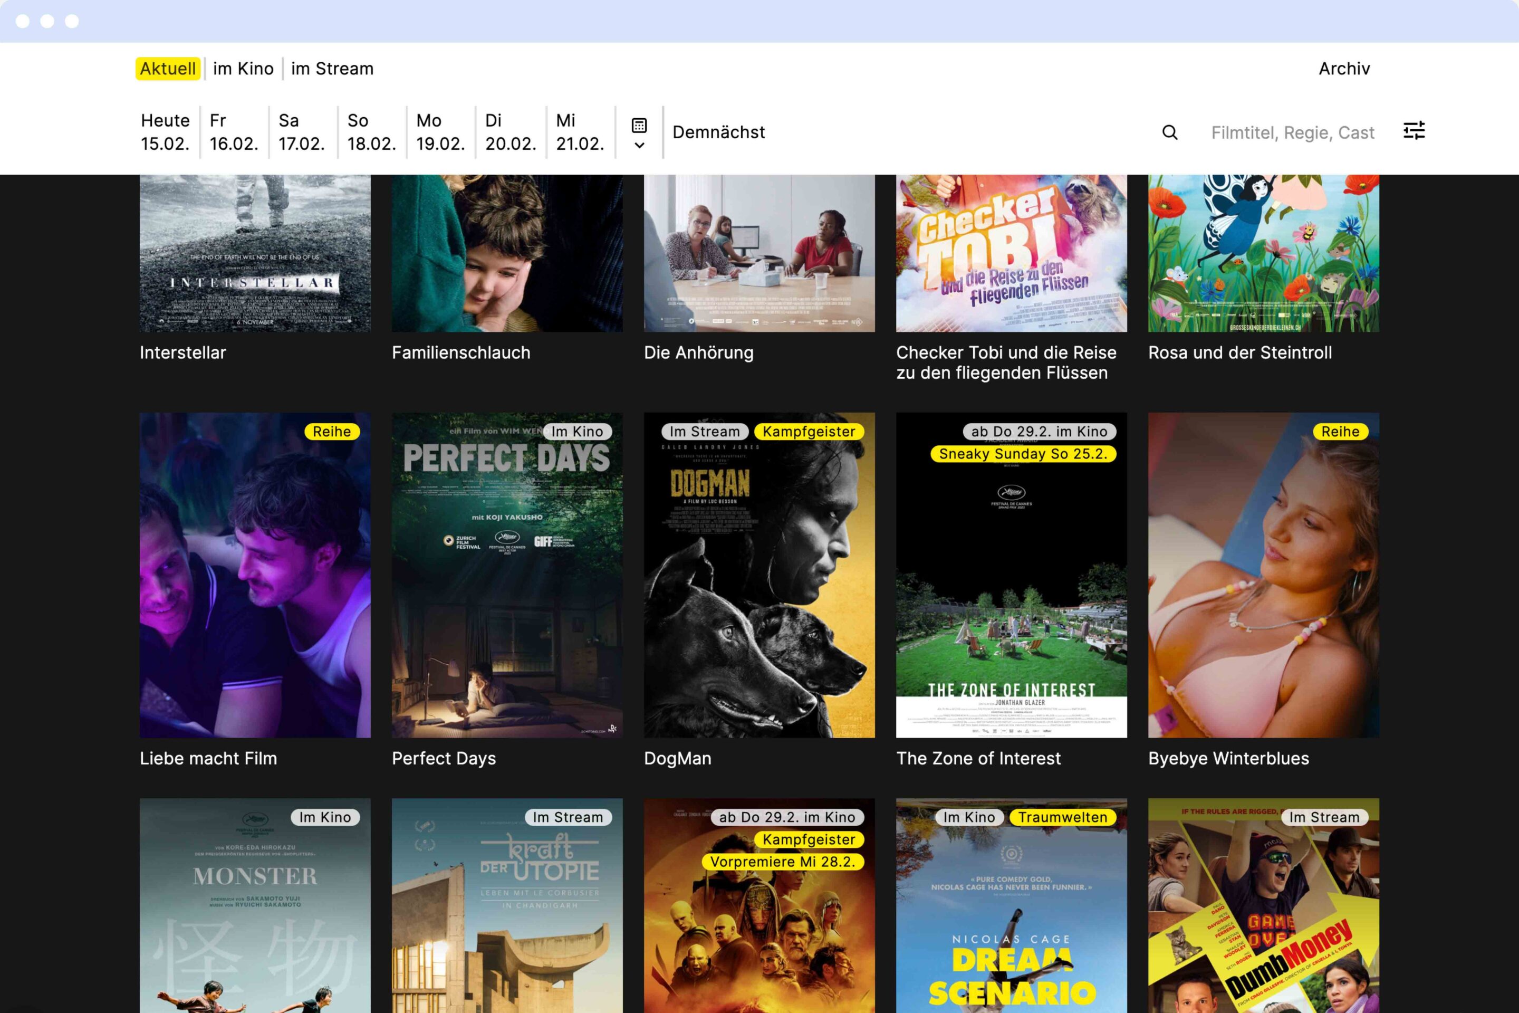Open the Perfect Days poster
This screenshot has height=1013, width=1519.
coord(507,575)
